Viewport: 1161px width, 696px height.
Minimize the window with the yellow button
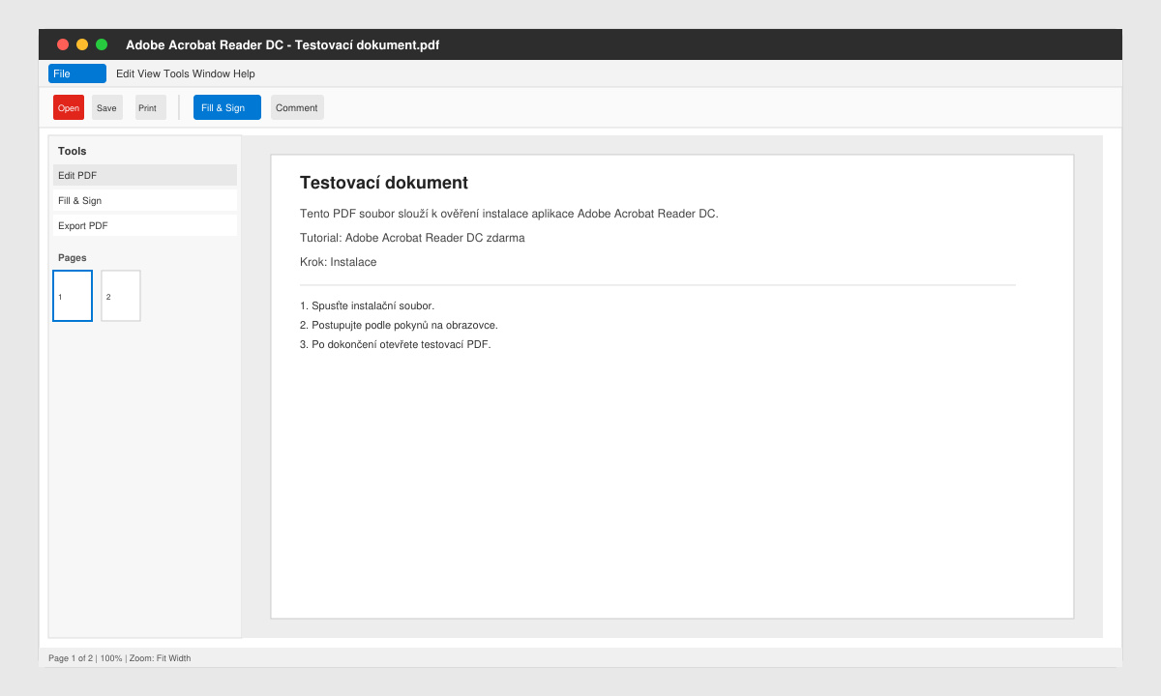tap(82, 44)
